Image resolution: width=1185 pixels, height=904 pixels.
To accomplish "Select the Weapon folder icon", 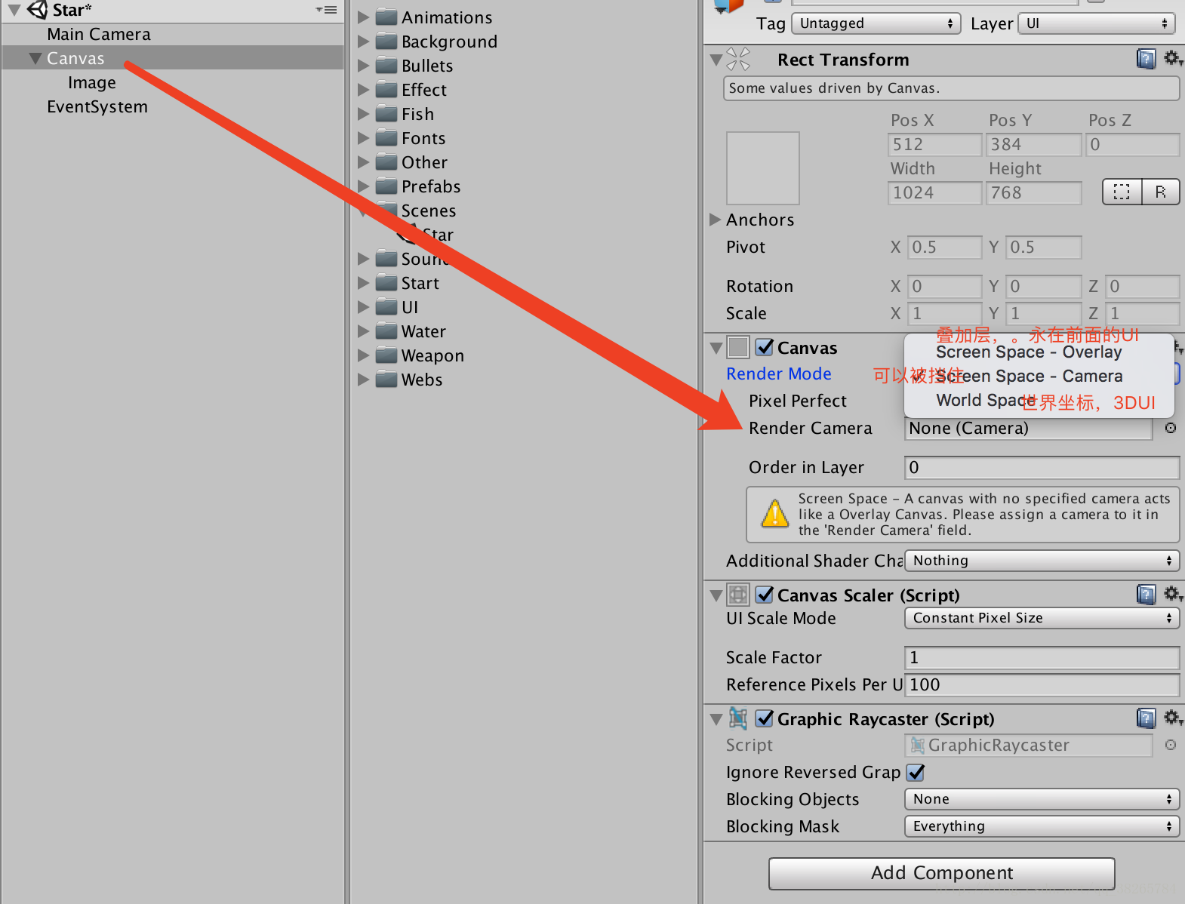I will (386, 355).
